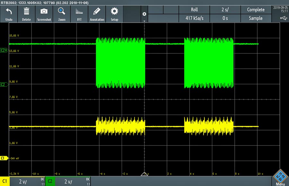Open the R&S Menu diamond button
The height and width of the screenshot is (186, 289).
[280, 177]
